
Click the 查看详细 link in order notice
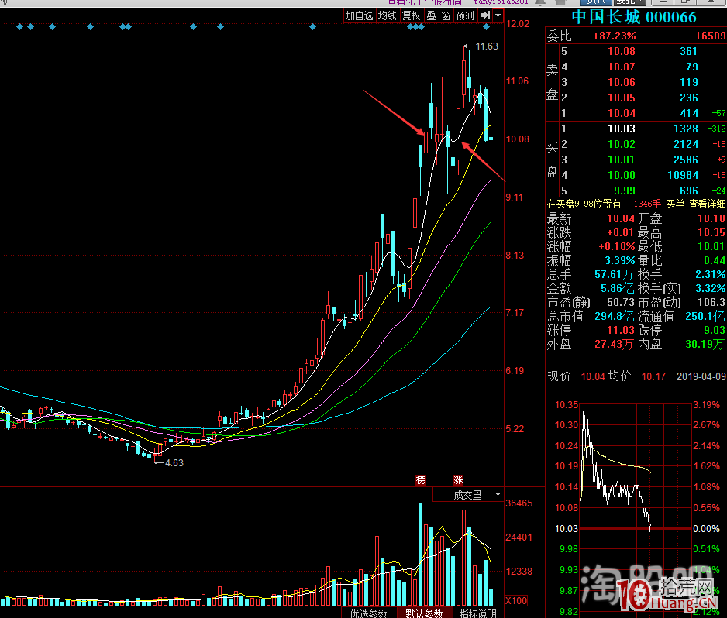pos(707,204)
